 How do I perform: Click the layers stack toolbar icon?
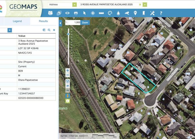pos(59,13)
